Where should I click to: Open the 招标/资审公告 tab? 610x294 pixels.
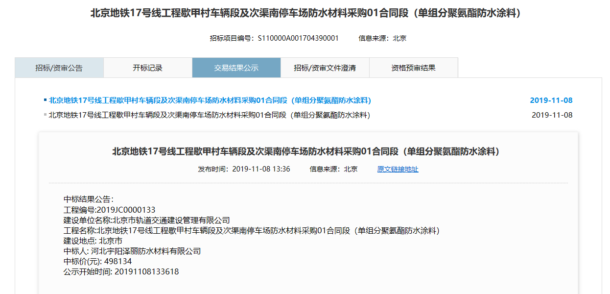pyautogui.click(x=59, y=68)
